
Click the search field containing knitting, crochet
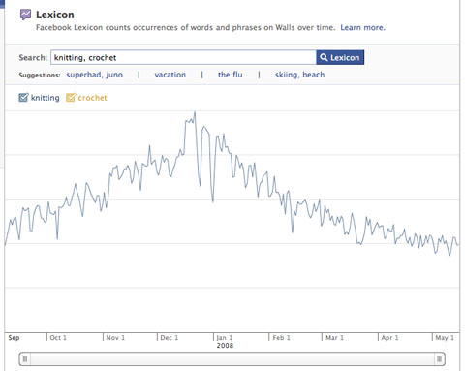click(x=183, y=57)
